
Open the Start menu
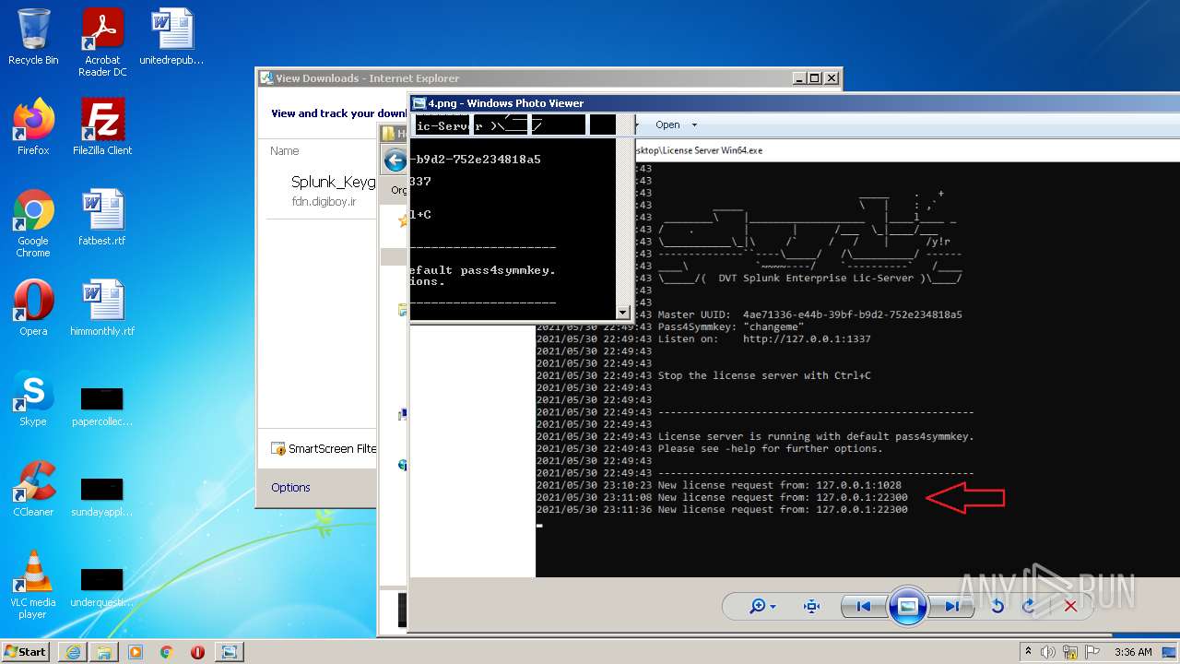tap(25, 651)
